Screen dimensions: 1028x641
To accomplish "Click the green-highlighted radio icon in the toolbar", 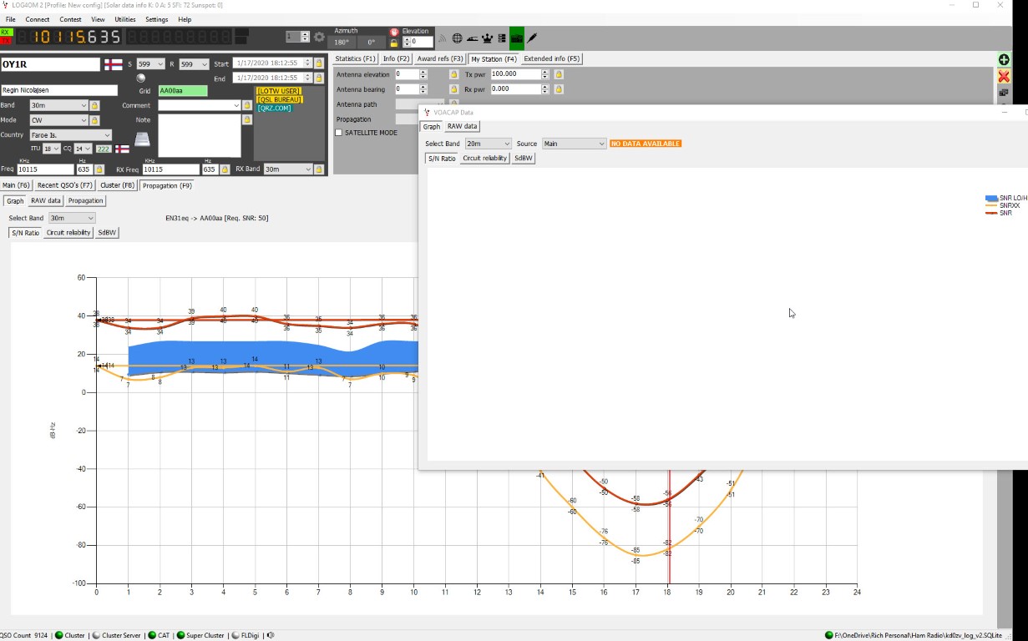I will click(x=516, y=38).
